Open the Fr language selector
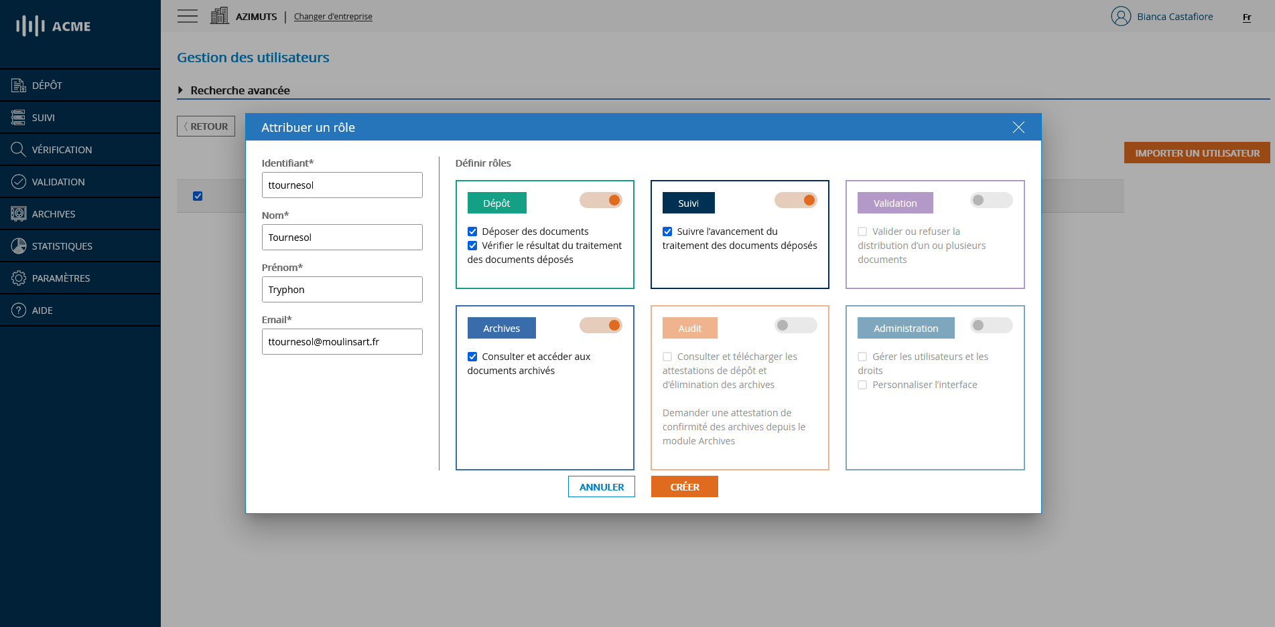Viewport: 1275px width, 627px height. 1246,17
